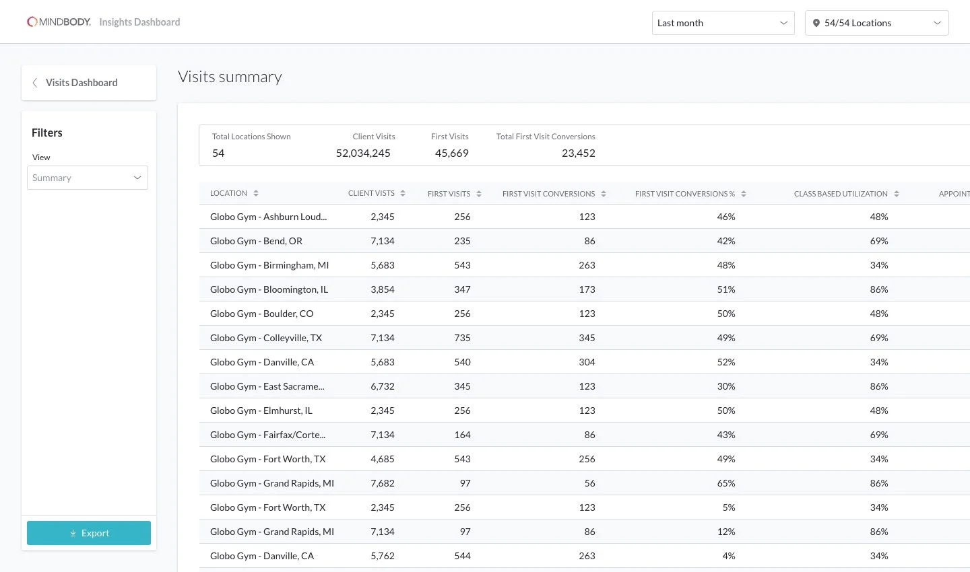Open the View Summary dropdown
970x572 pixels.
88,178
